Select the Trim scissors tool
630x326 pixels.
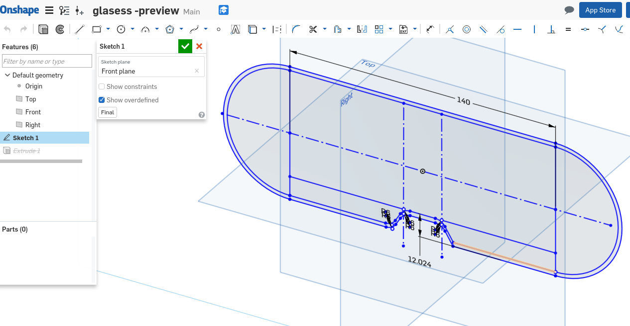(x=313, y=29)
